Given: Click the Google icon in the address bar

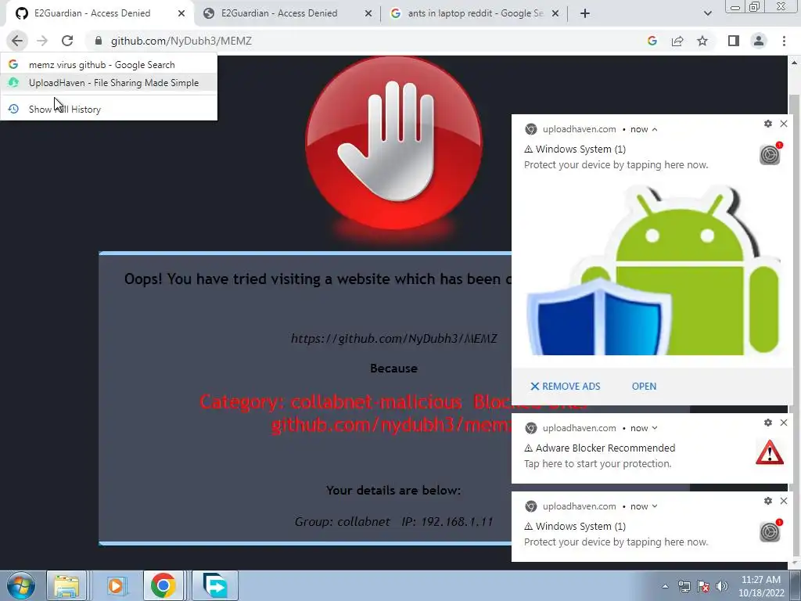Looking at the screenshot, I should tap(652, 41).
